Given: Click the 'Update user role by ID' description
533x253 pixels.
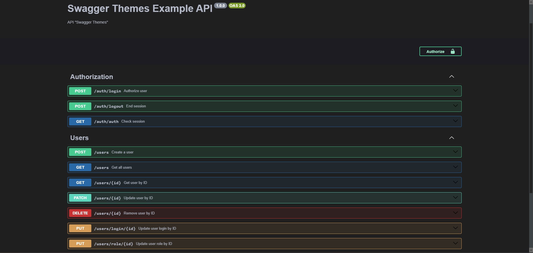Looking at the screenshot, I should tap(154, 244).
